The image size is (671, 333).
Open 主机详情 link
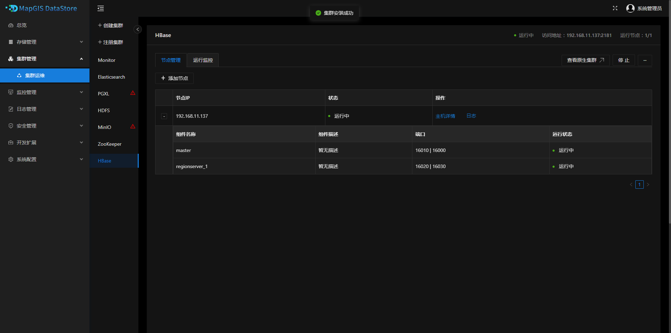[x=445, y=116]
